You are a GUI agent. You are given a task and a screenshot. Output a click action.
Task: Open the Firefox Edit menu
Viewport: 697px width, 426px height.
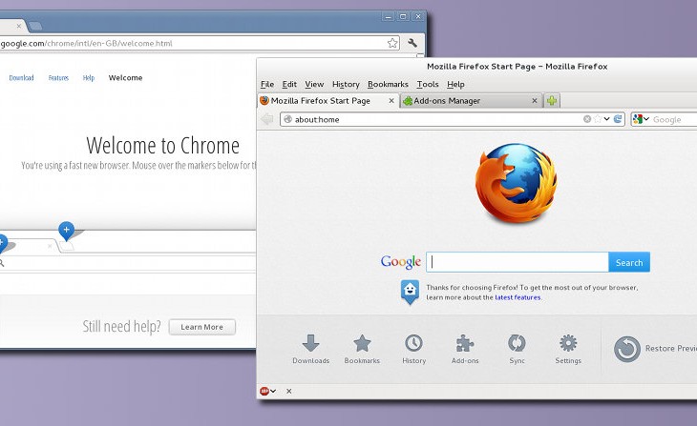(x=289, y=84)
